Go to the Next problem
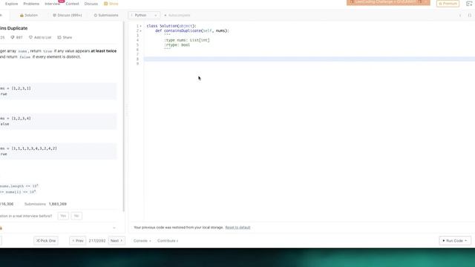 tap(117, 240)
